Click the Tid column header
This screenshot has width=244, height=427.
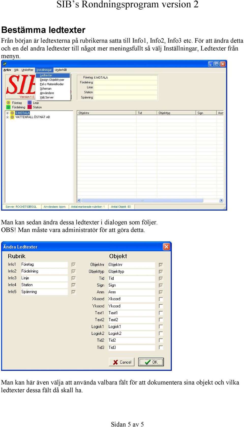[x=147, y=113]
